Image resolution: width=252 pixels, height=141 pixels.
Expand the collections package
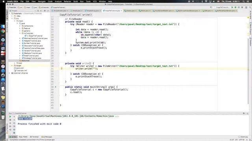pyautogui.click(x=20, y=26)
